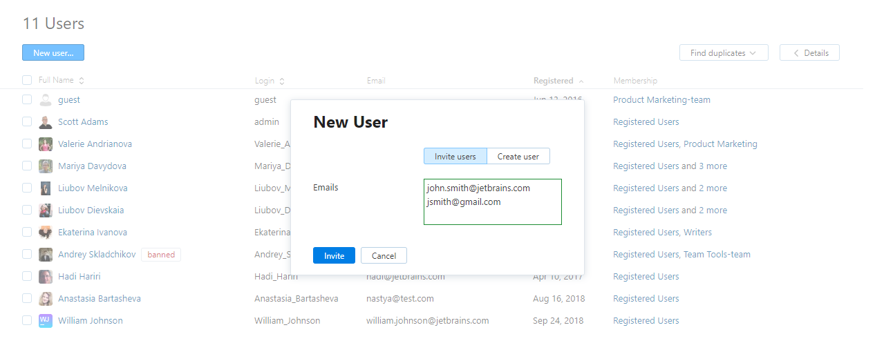Open Product Marketing-team membership link
Image resolution: width=875 pixels, height=343 pixels.
661,100
